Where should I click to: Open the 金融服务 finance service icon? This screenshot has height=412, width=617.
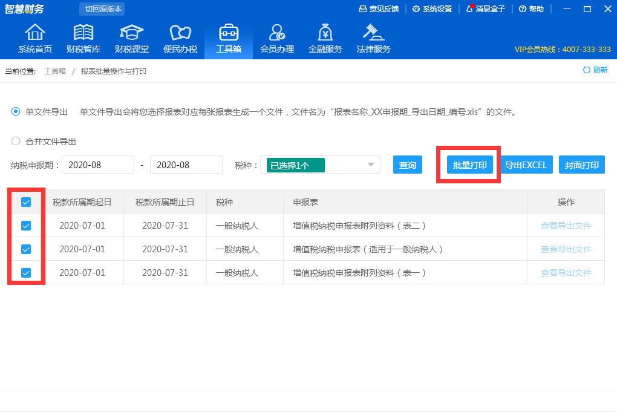coord(325,38)
